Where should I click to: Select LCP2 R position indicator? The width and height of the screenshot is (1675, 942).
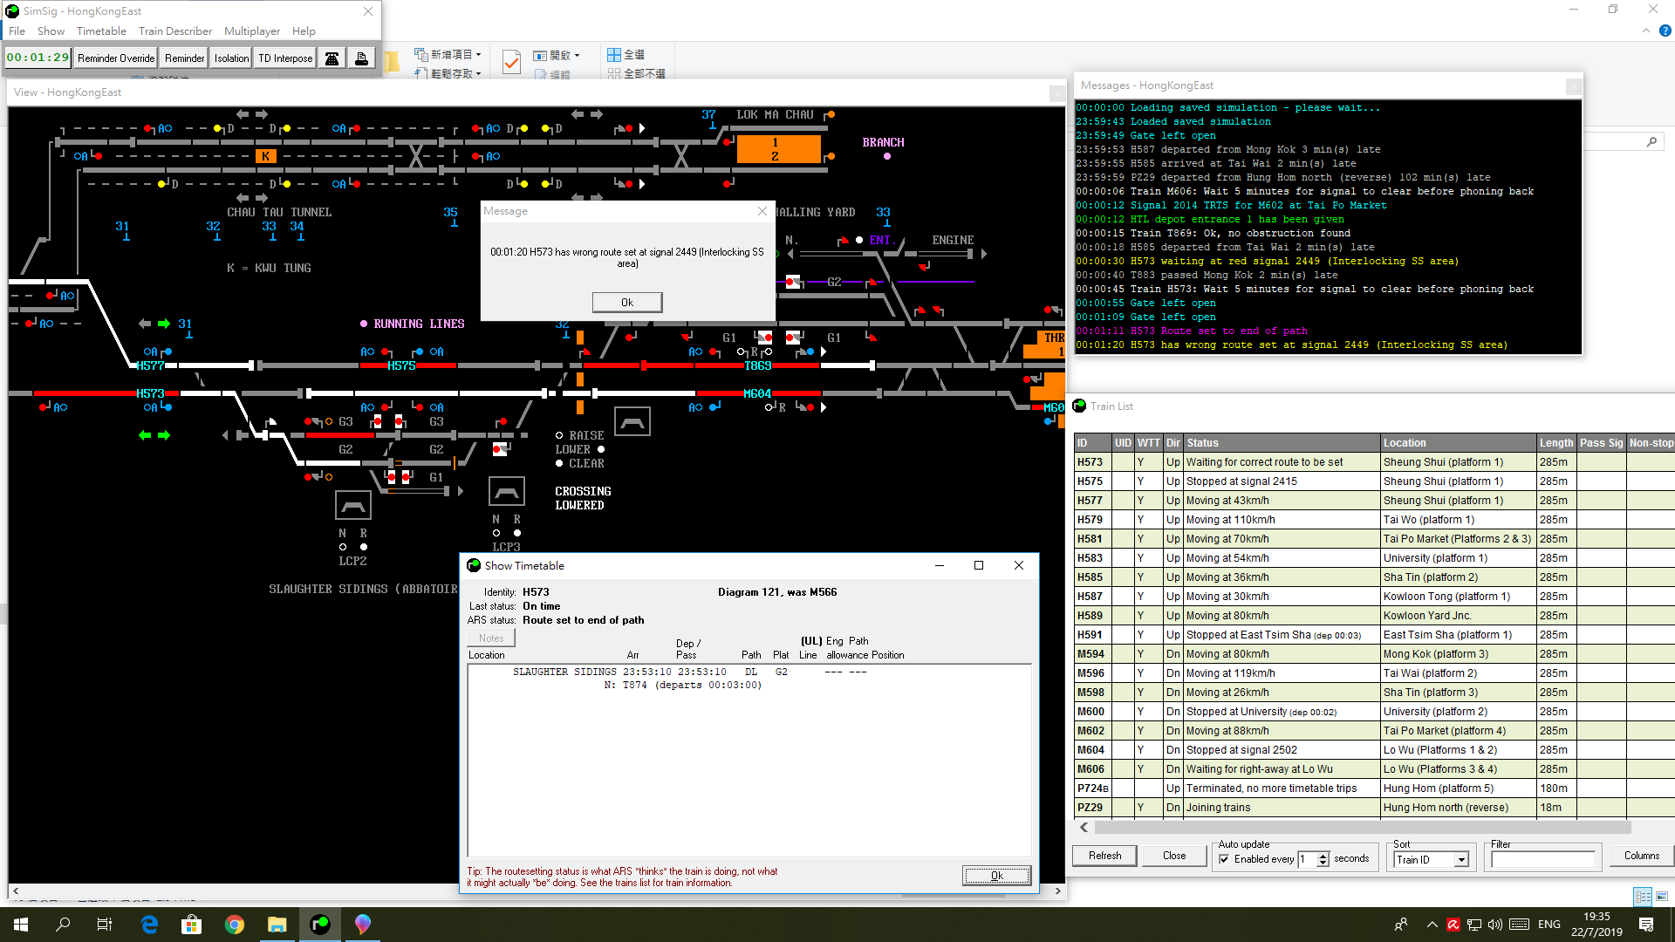click(364, 547)
